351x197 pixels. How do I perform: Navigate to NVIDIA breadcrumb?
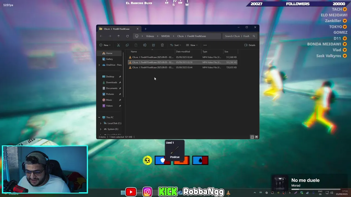(166, 36)
